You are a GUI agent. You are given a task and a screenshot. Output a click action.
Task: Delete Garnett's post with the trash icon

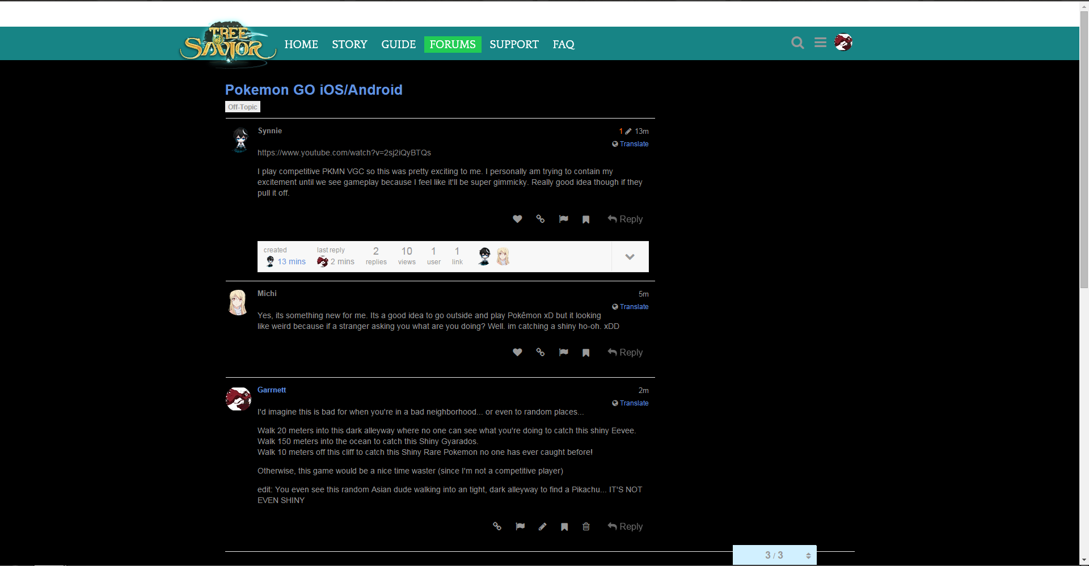click(586, 527)
